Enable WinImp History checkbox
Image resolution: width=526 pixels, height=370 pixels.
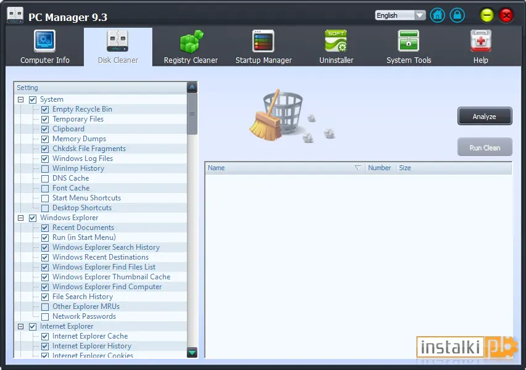(x=45, y=169)
